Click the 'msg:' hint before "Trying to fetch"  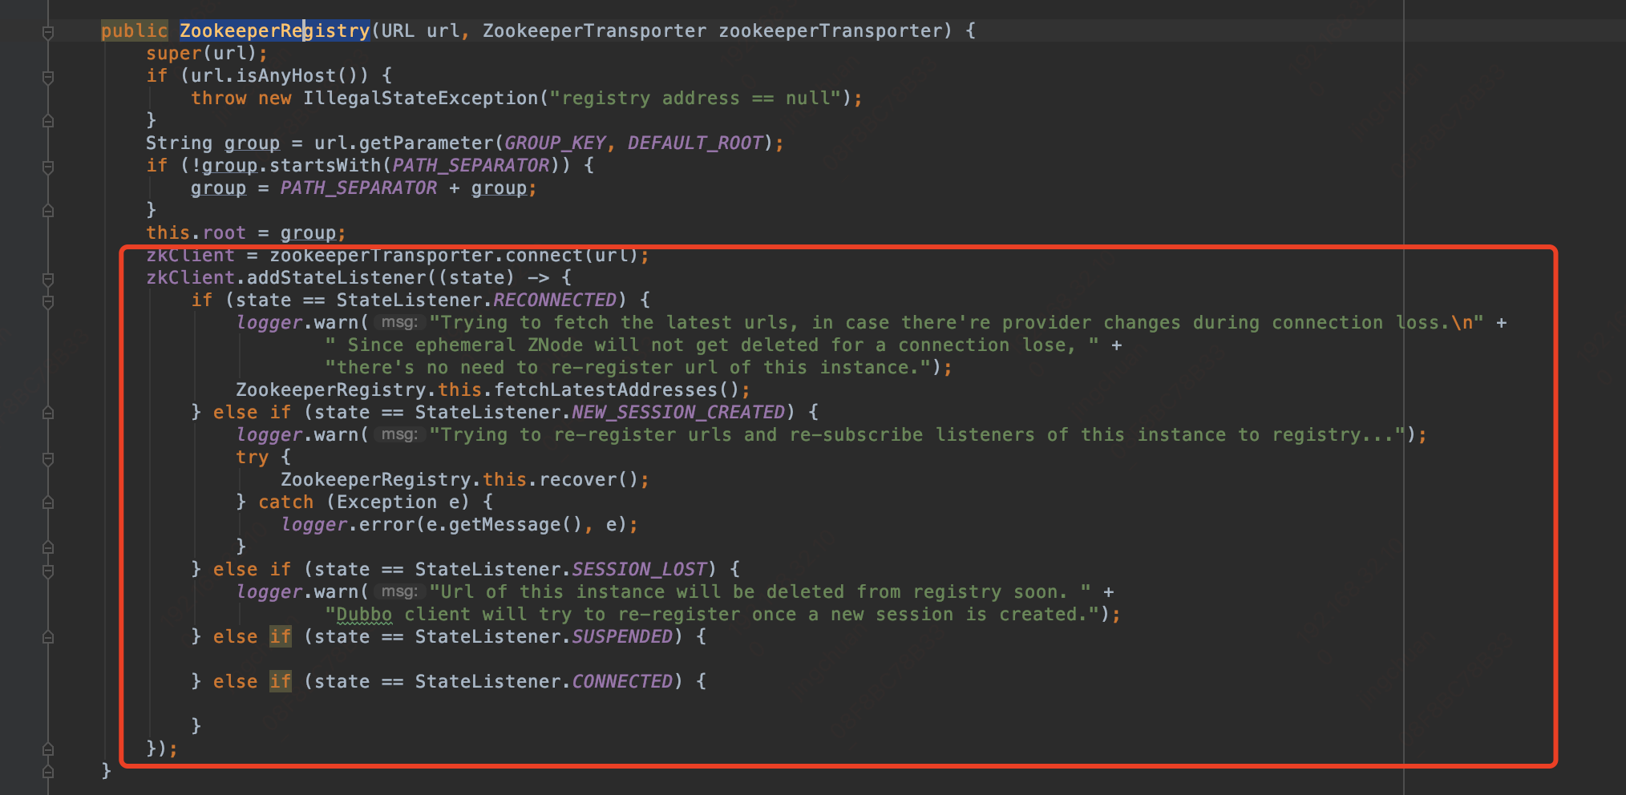pyautogui.click(x=399, y=322)
